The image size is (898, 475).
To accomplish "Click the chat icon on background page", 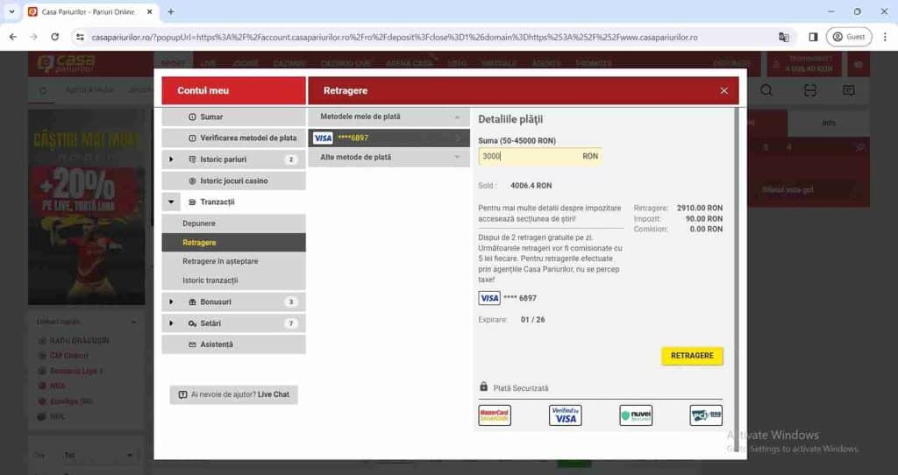I will [x=849, y=90].
